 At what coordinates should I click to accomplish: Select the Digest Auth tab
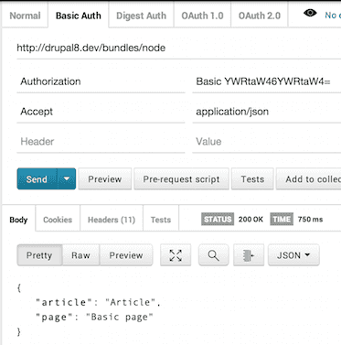(142, 16)
